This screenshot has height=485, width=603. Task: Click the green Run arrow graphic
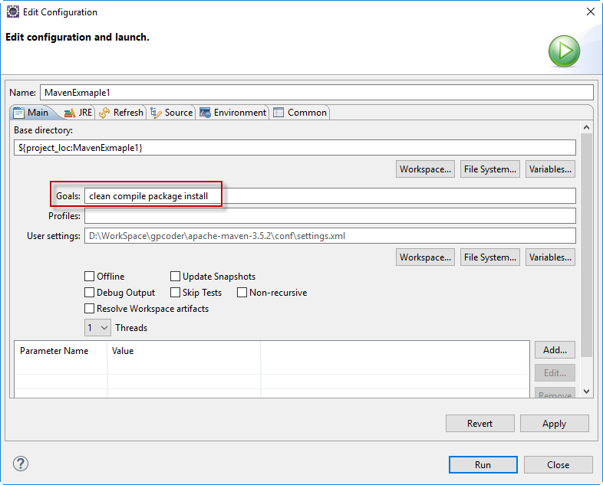[x=564, y=51]
